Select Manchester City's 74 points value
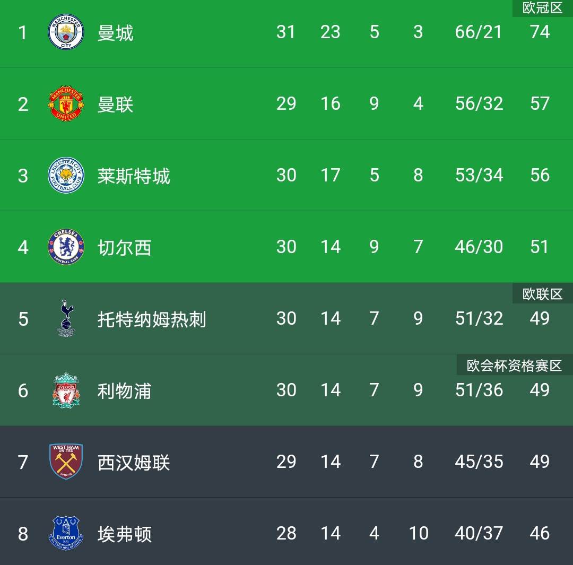Screen dimensions: 573x565 coord(540,32)
